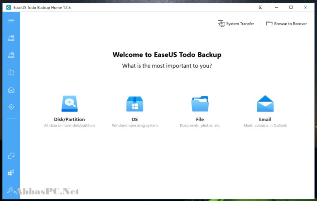Click the System Transfer icon
The image size is (317, 201).
tap(221, 23)
